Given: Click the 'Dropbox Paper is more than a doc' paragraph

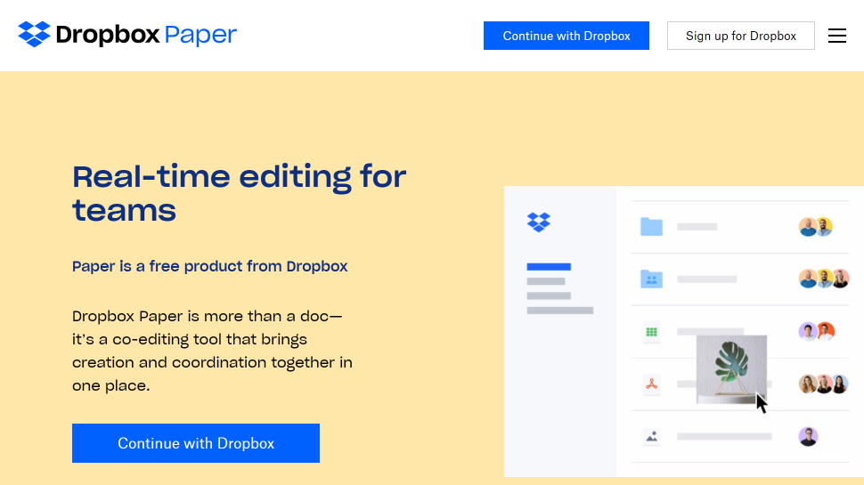Looking at the screenshot, I should tap(212, 351).
